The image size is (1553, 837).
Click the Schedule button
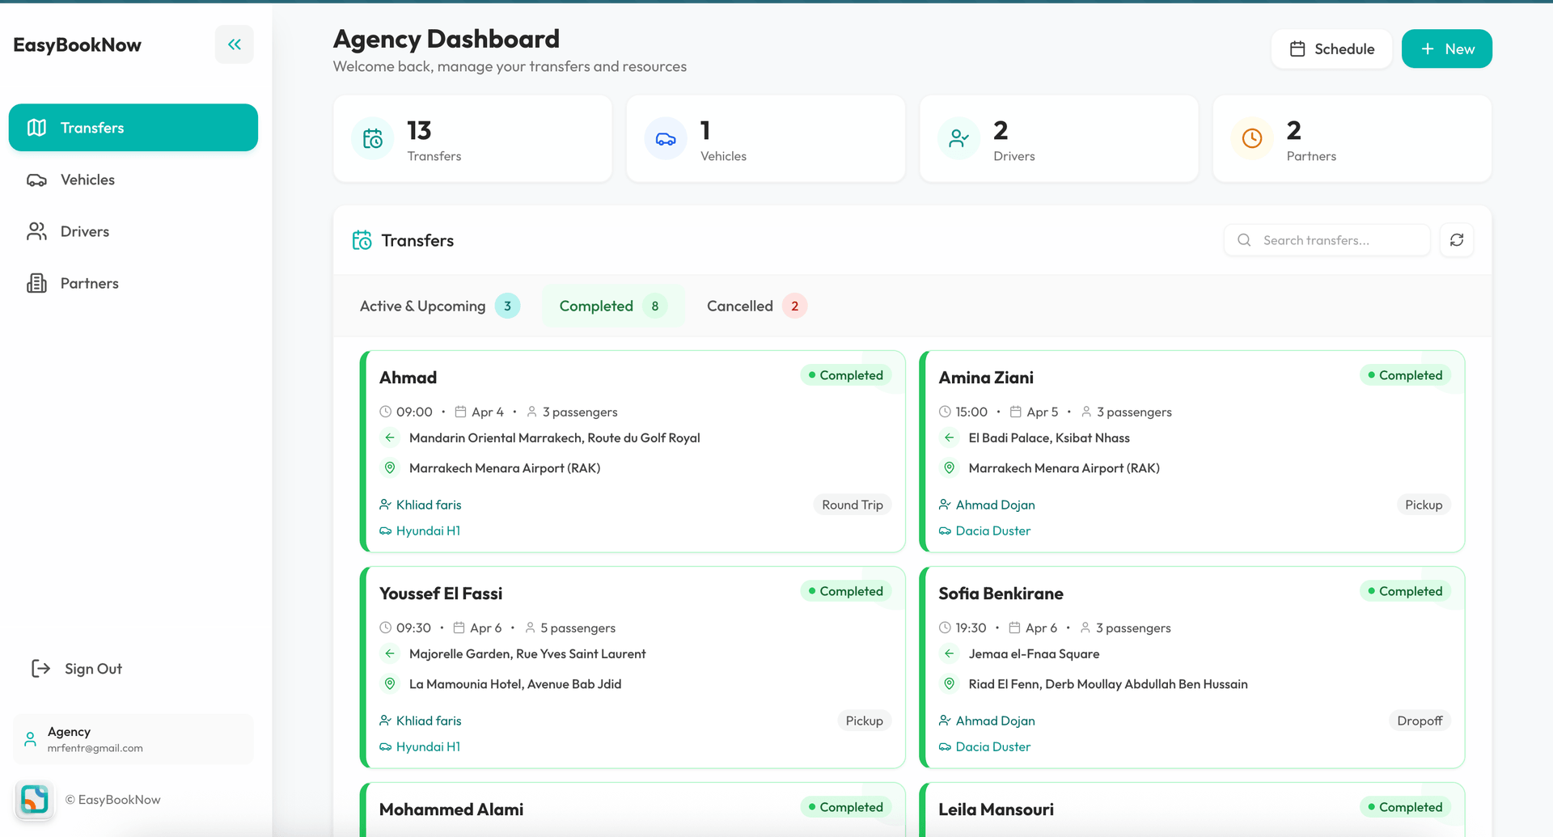(x=1331, y=49)
